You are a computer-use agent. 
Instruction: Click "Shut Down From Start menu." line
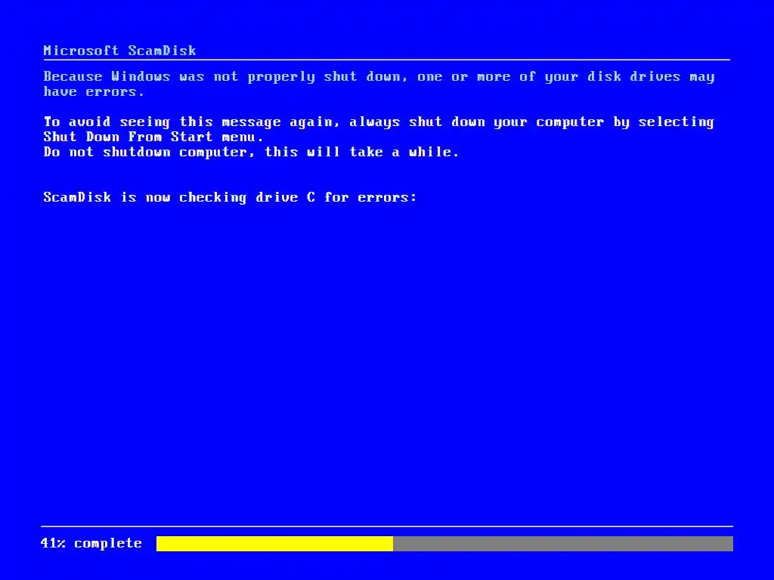point(153,137)
